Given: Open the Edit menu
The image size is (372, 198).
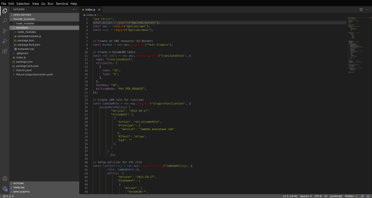Looking at the screenshot, I should click(11, 4).
